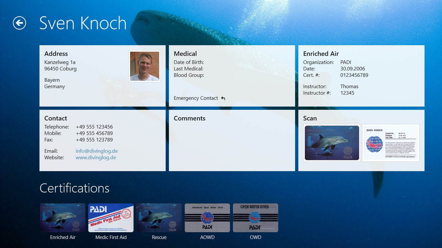Open the Emergency Contact arrow icon
The width and height of the screenshot is (442, 248).
223,98
